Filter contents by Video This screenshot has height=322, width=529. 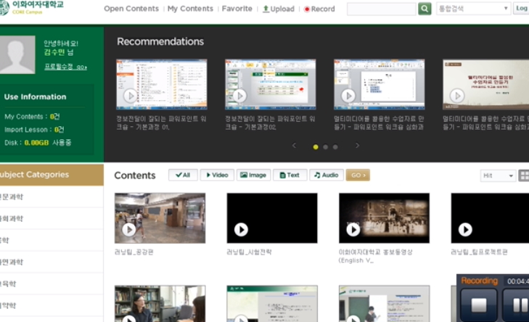216,175
